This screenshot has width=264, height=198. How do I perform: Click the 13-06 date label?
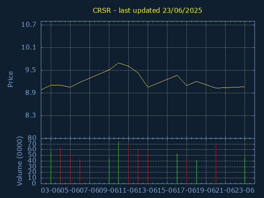pyautogui.click(x=148, y=191)
